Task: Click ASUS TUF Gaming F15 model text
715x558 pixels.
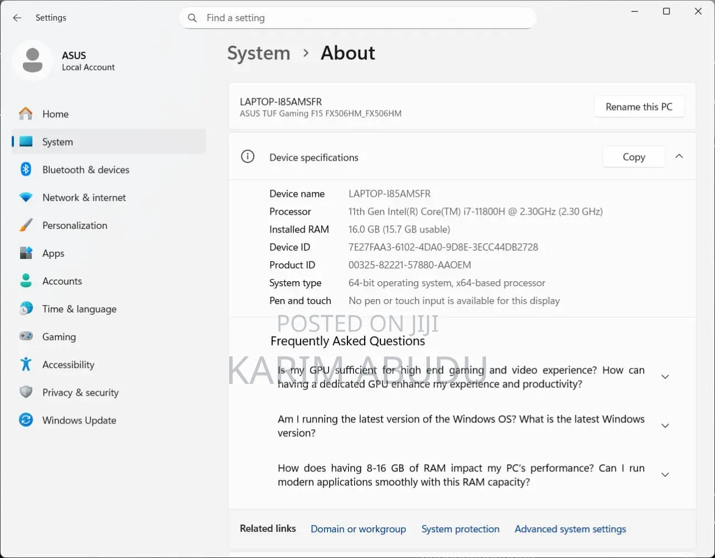Action: [x=321, y=113]
